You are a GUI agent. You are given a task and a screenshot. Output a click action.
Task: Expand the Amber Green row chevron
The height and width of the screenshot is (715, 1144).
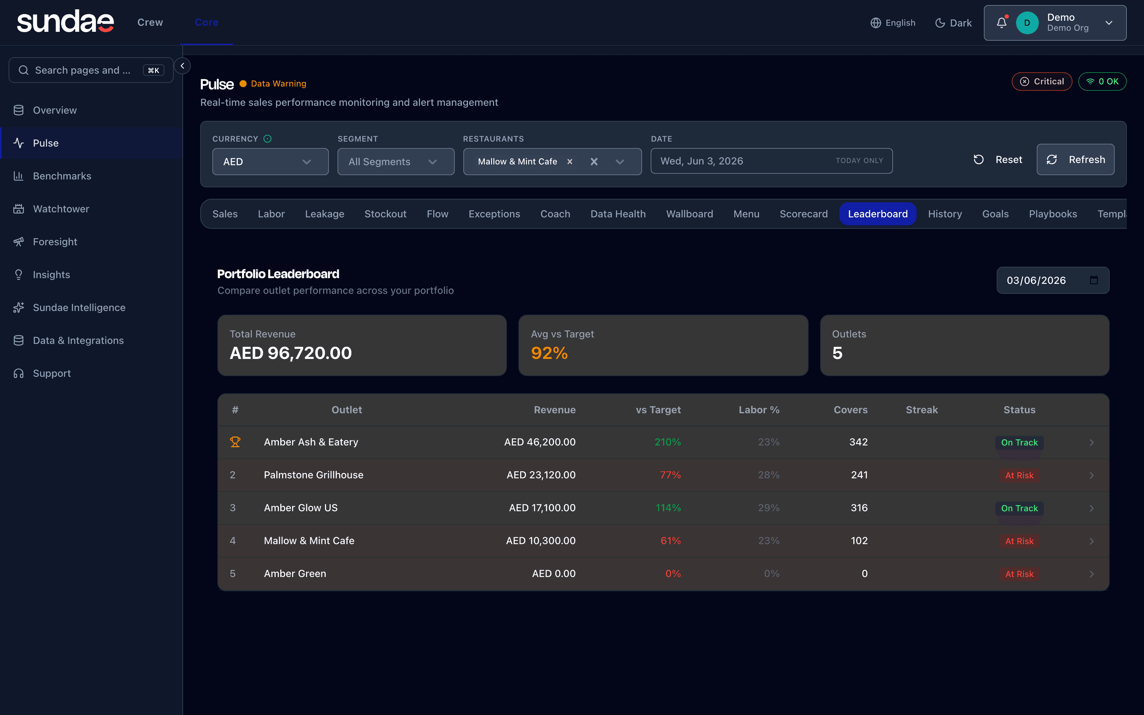[x=1091, y=573]
